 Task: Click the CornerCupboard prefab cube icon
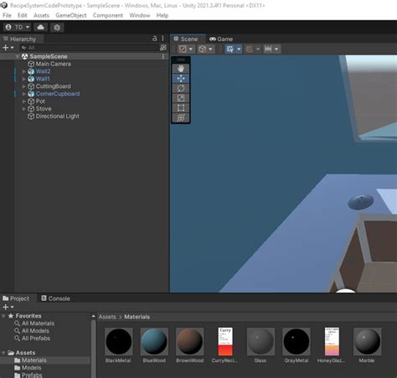(31, 94)
